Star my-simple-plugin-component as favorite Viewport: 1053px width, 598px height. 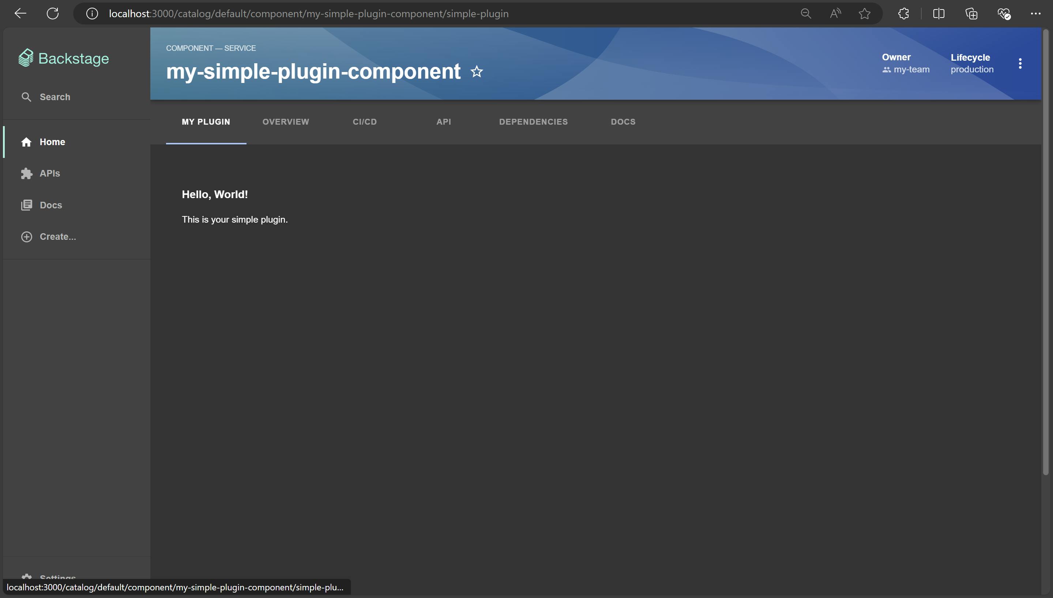477,72
